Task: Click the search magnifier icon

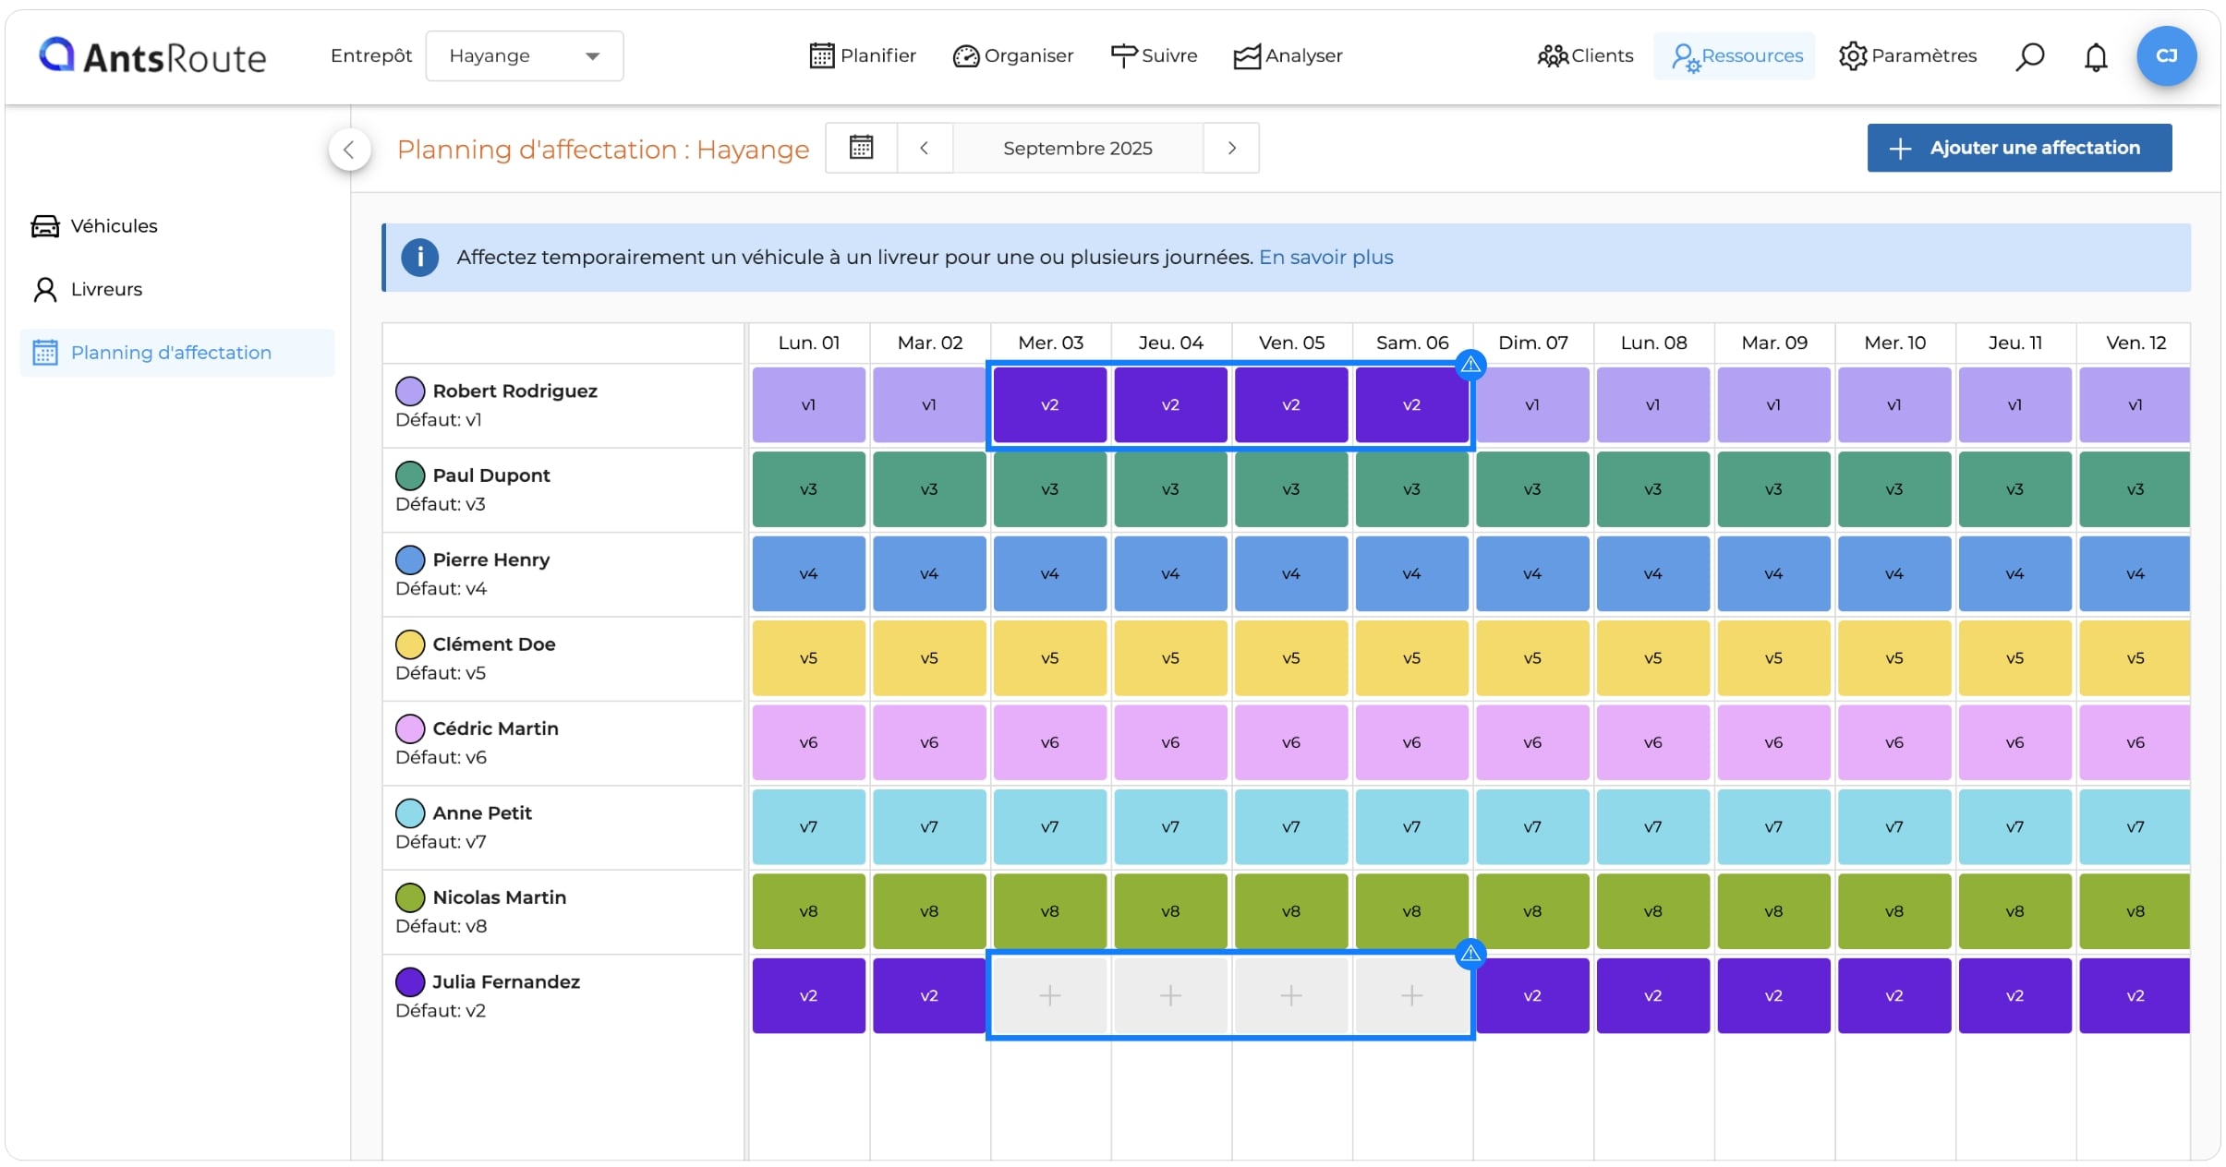Action: point(2029,56)
